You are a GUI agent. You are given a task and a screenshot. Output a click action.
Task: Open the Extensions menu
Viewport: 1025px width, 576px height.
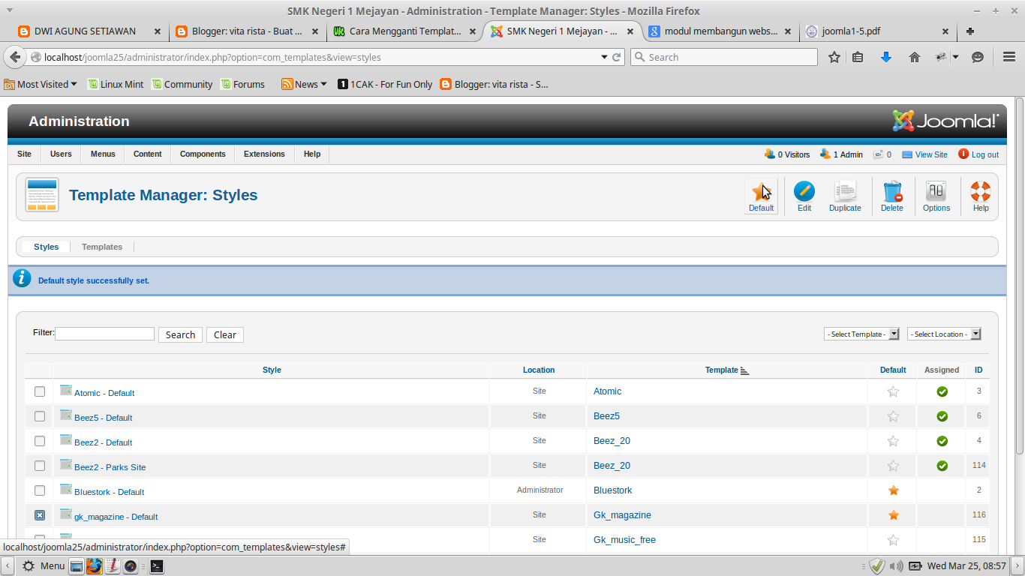pos(263,154)
